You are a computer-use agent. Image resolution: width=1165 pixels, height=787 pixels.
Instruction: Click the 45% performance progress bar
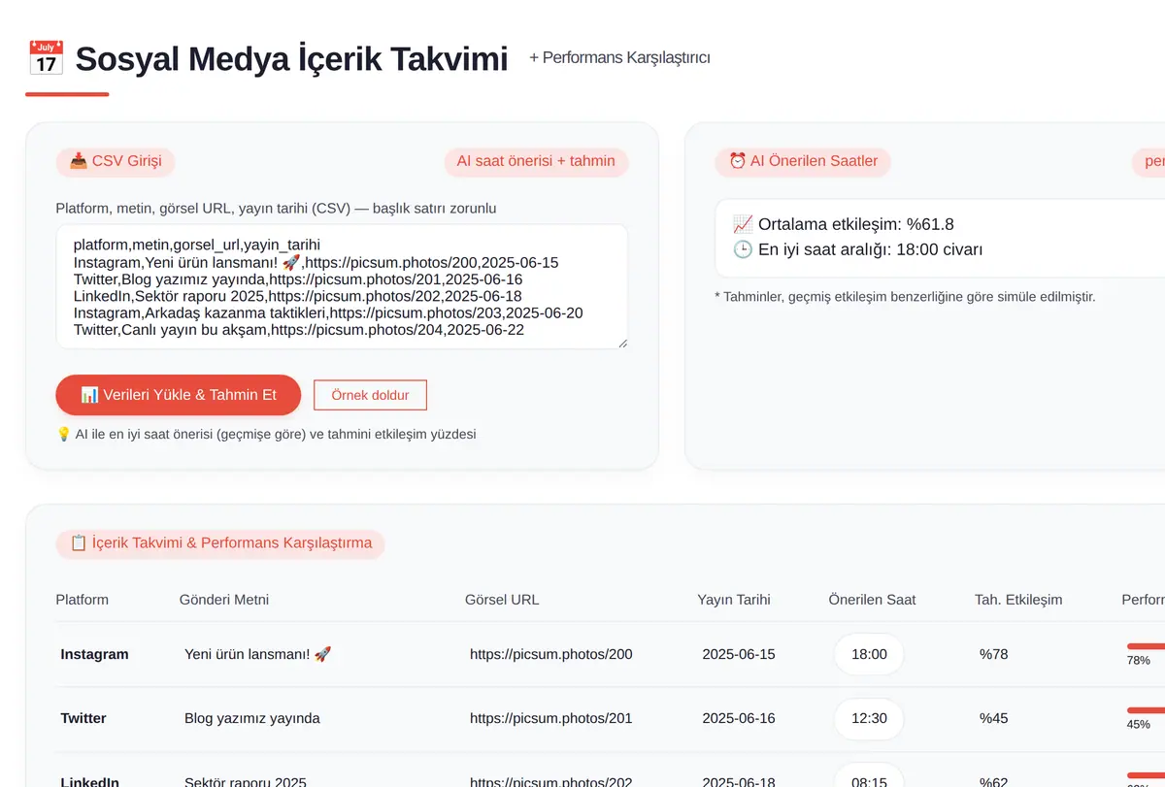[x=1146, y=709]
